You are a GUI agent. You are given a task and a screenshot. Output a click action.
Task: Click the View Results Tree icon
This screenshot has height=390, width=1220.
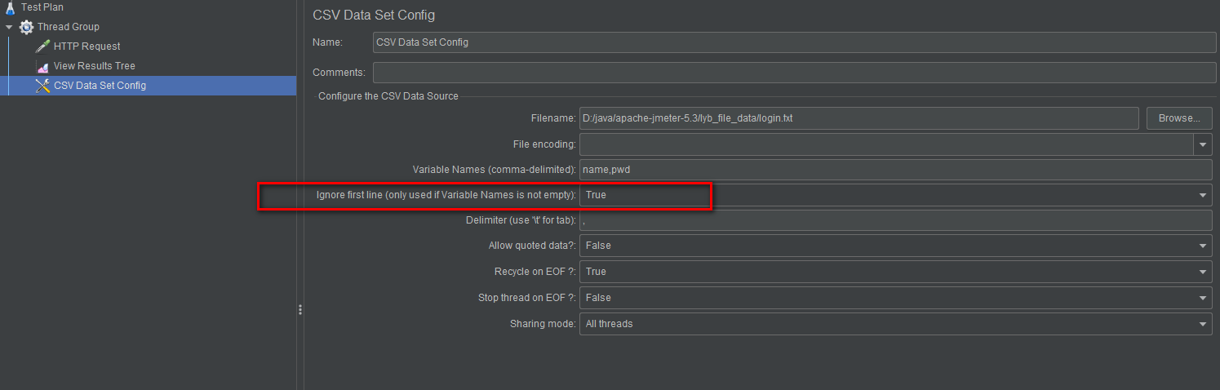coord(42,66)
